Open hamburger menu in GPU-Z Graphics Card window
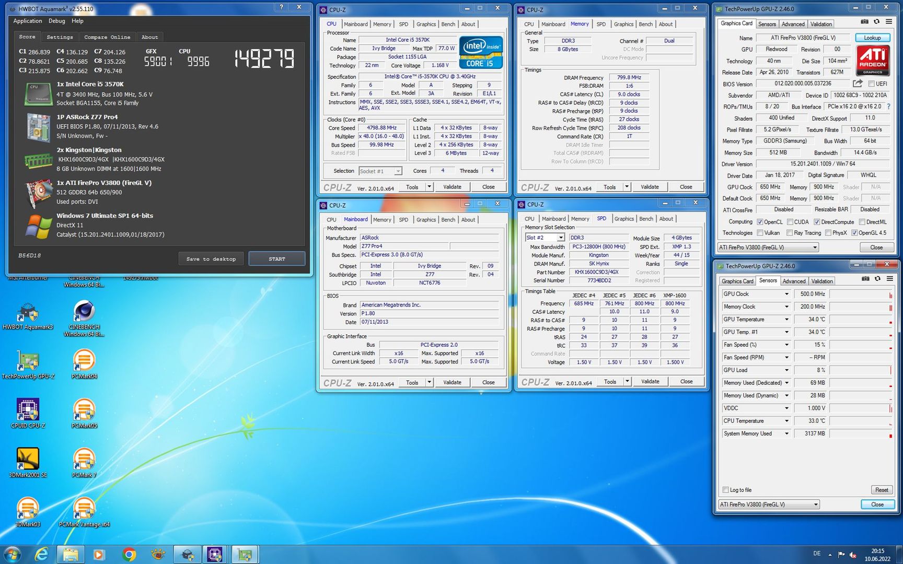The height and width of the screenshot is (564, 903). [888, 22]
